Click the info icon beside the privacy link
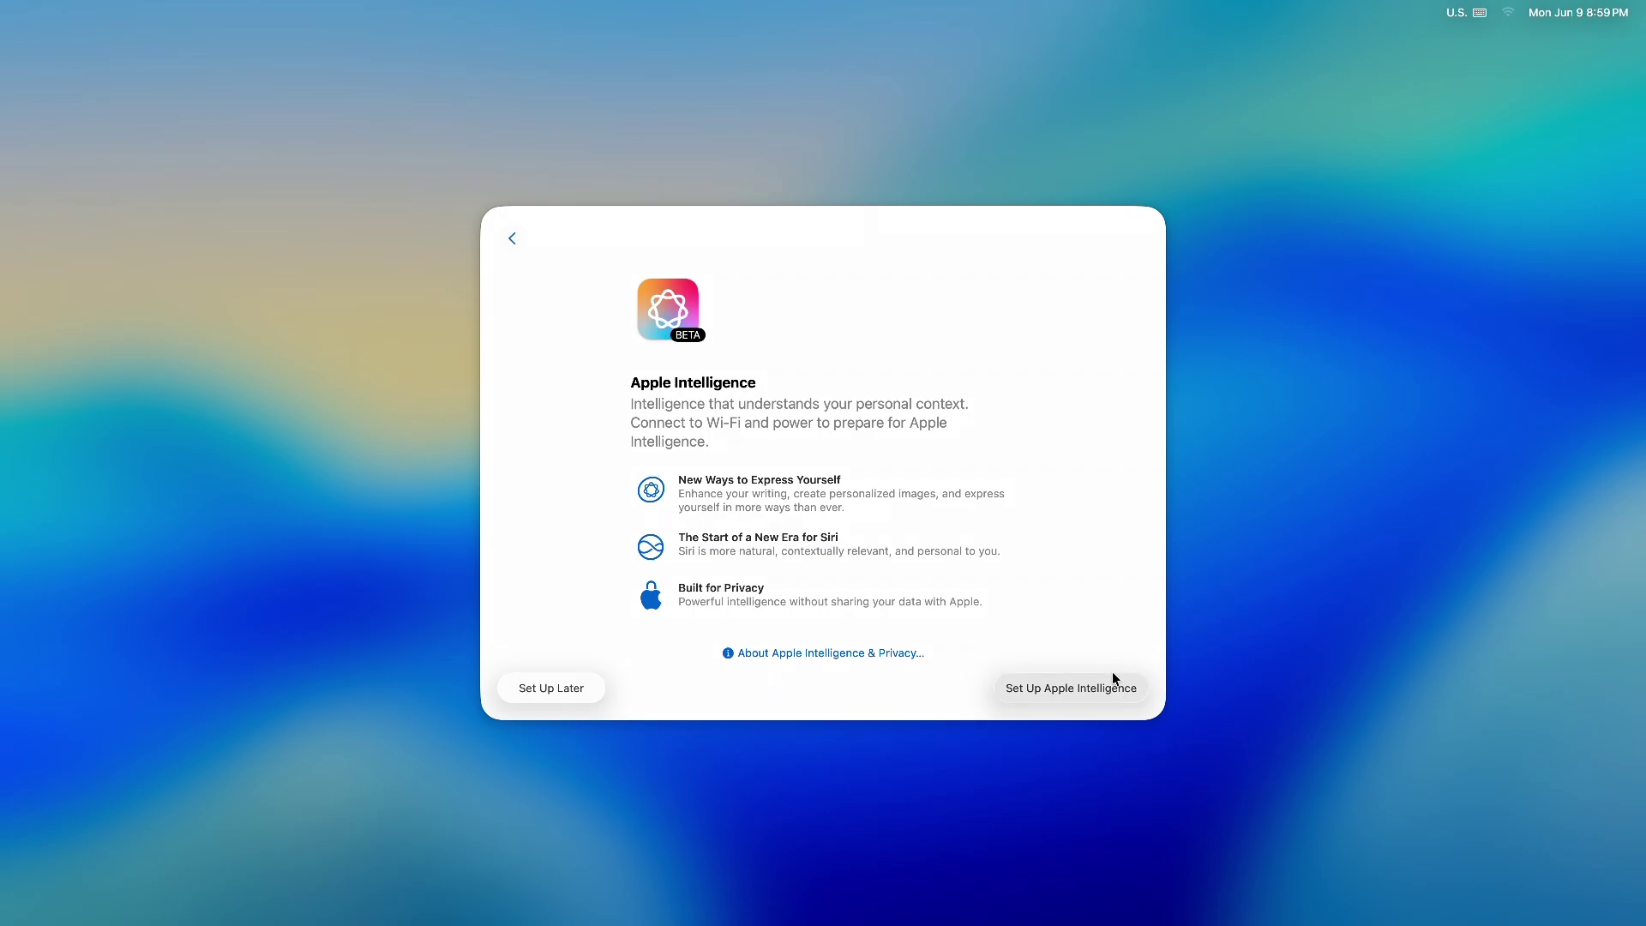 point(728,652)
